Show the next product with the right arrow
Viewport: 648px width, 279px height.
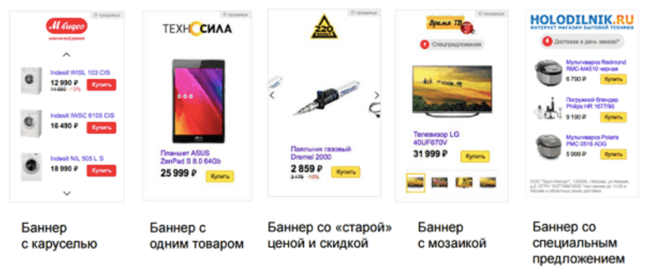[x=376, y=95]
